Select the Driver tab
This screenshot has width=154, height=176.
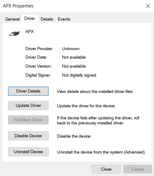tap(30, 18)
